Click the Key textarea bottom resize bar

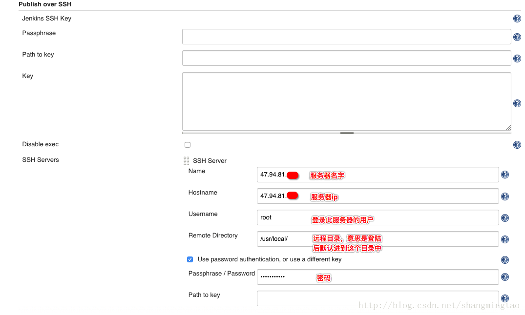coord(347,133)
